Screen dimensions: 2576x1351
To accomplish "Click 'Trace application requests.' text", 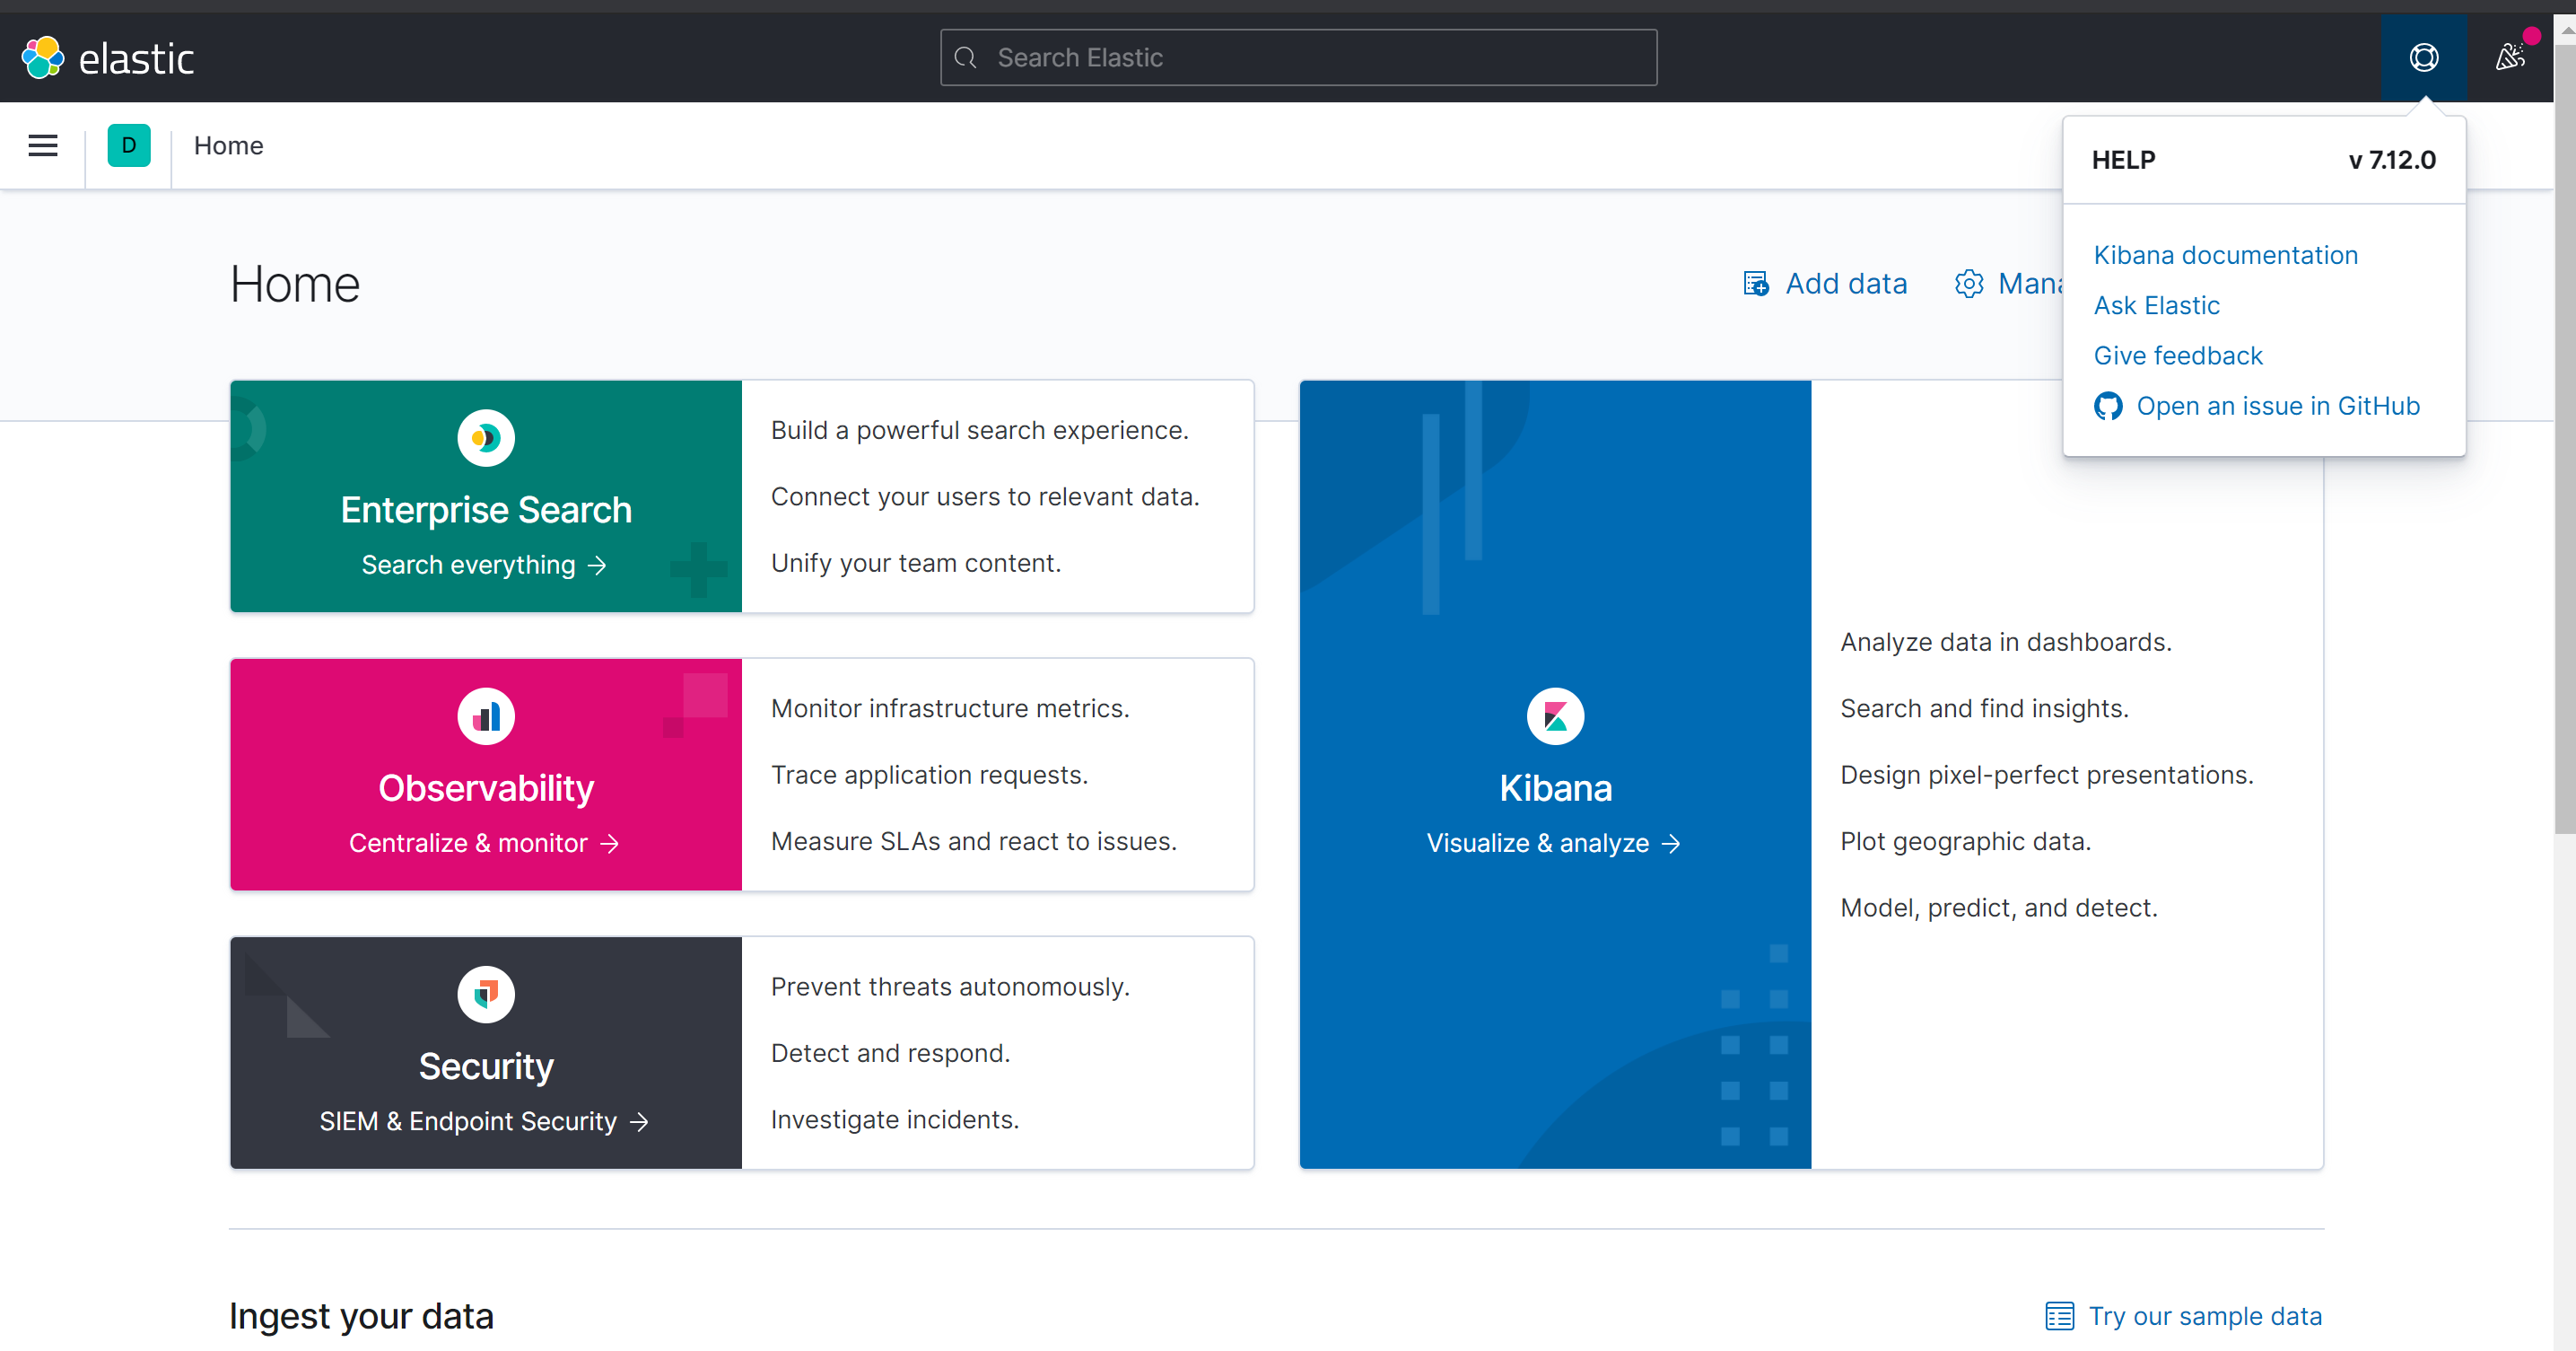I will [929, 776].
